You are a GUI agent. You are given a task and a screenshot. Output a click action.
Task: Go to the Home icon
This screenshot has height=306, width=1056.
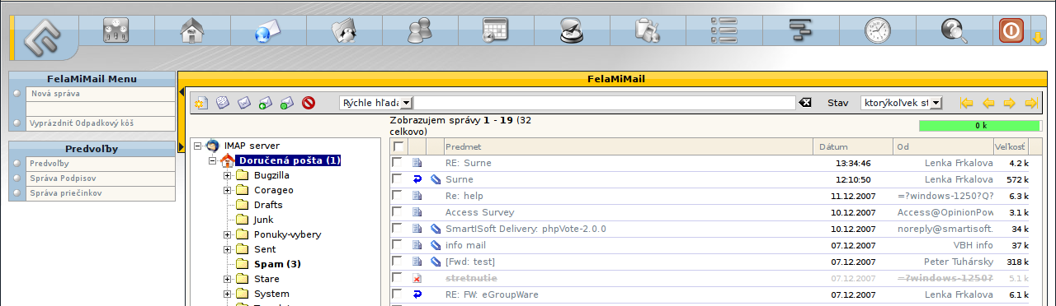192,31
